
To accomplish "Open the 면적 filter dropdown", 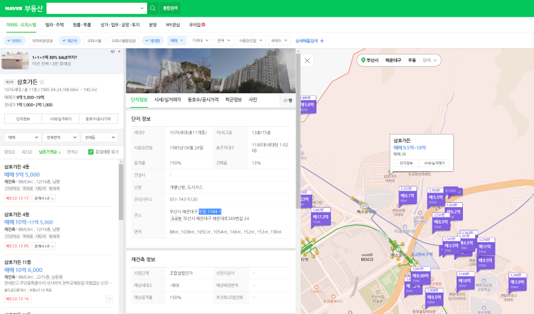I will tap(224, 41).
